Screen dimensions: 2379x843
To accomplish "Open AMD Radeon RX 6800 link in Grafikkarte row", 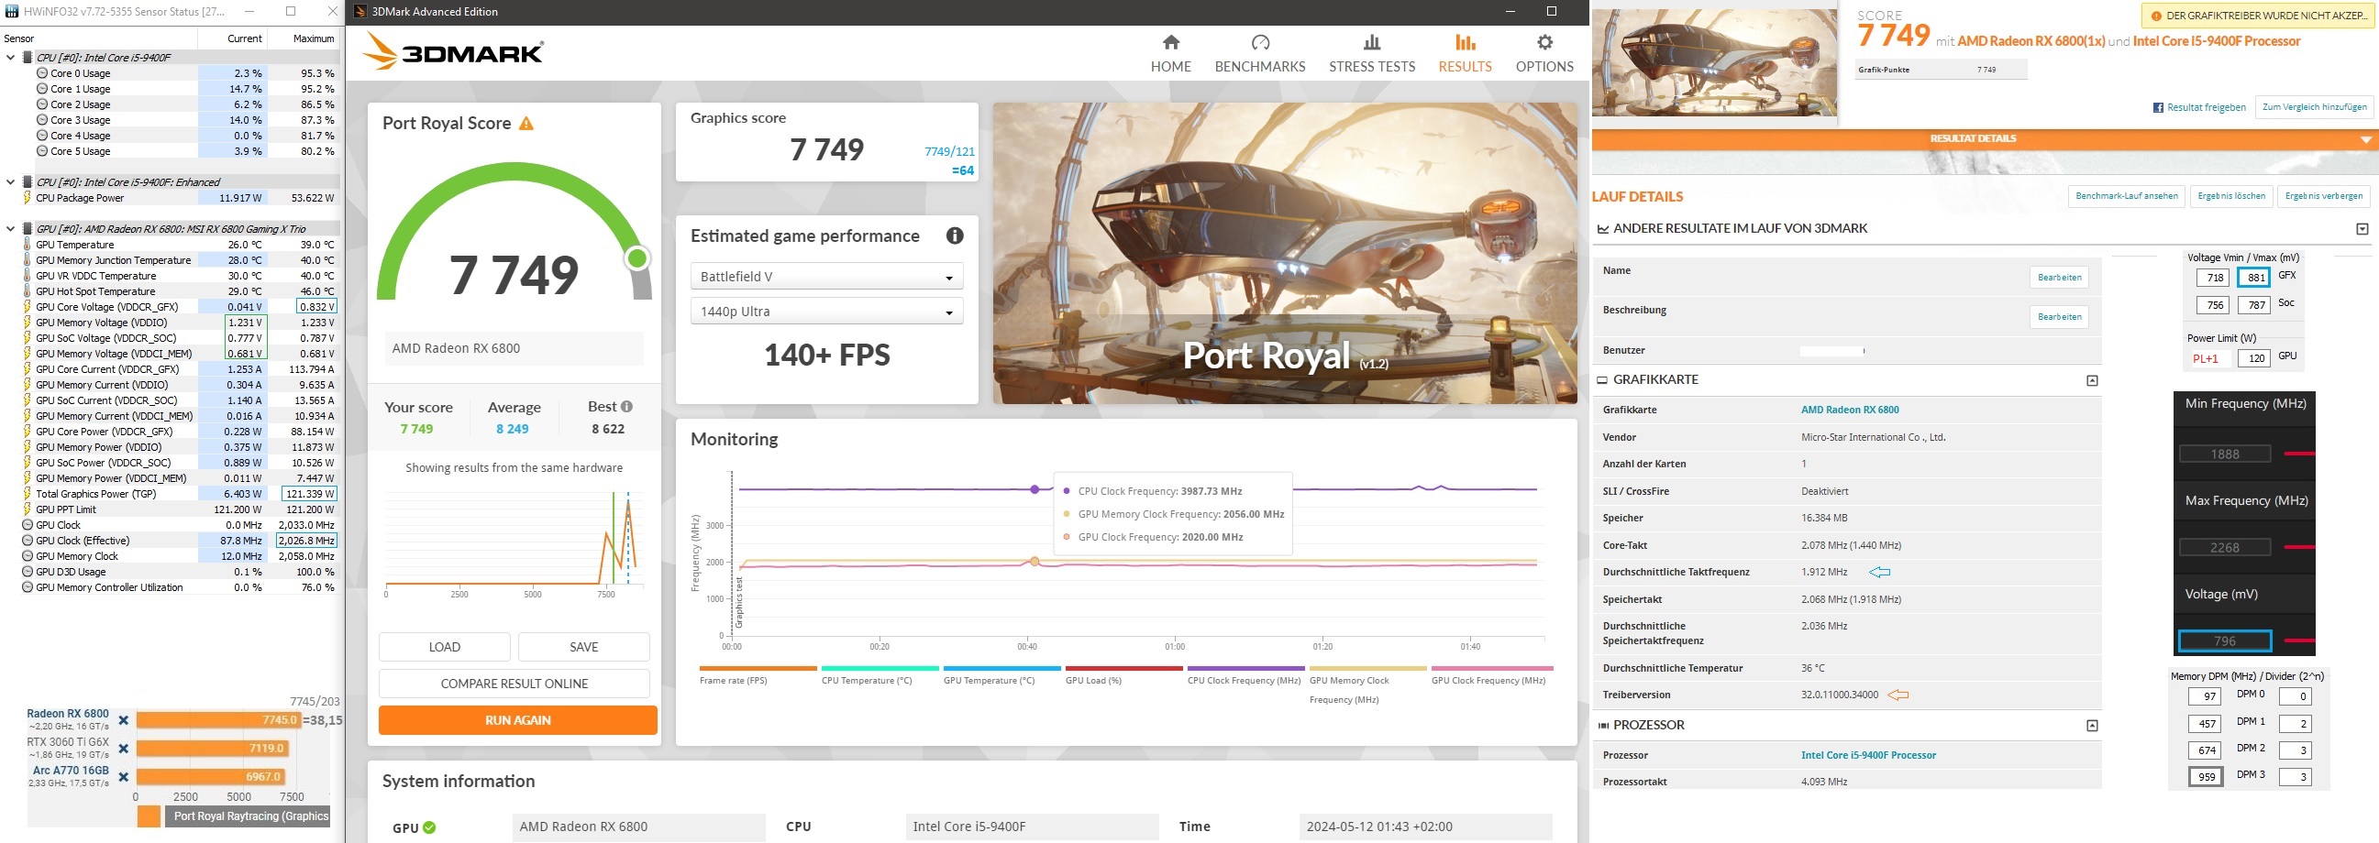I will click(x=1850, y=411).
